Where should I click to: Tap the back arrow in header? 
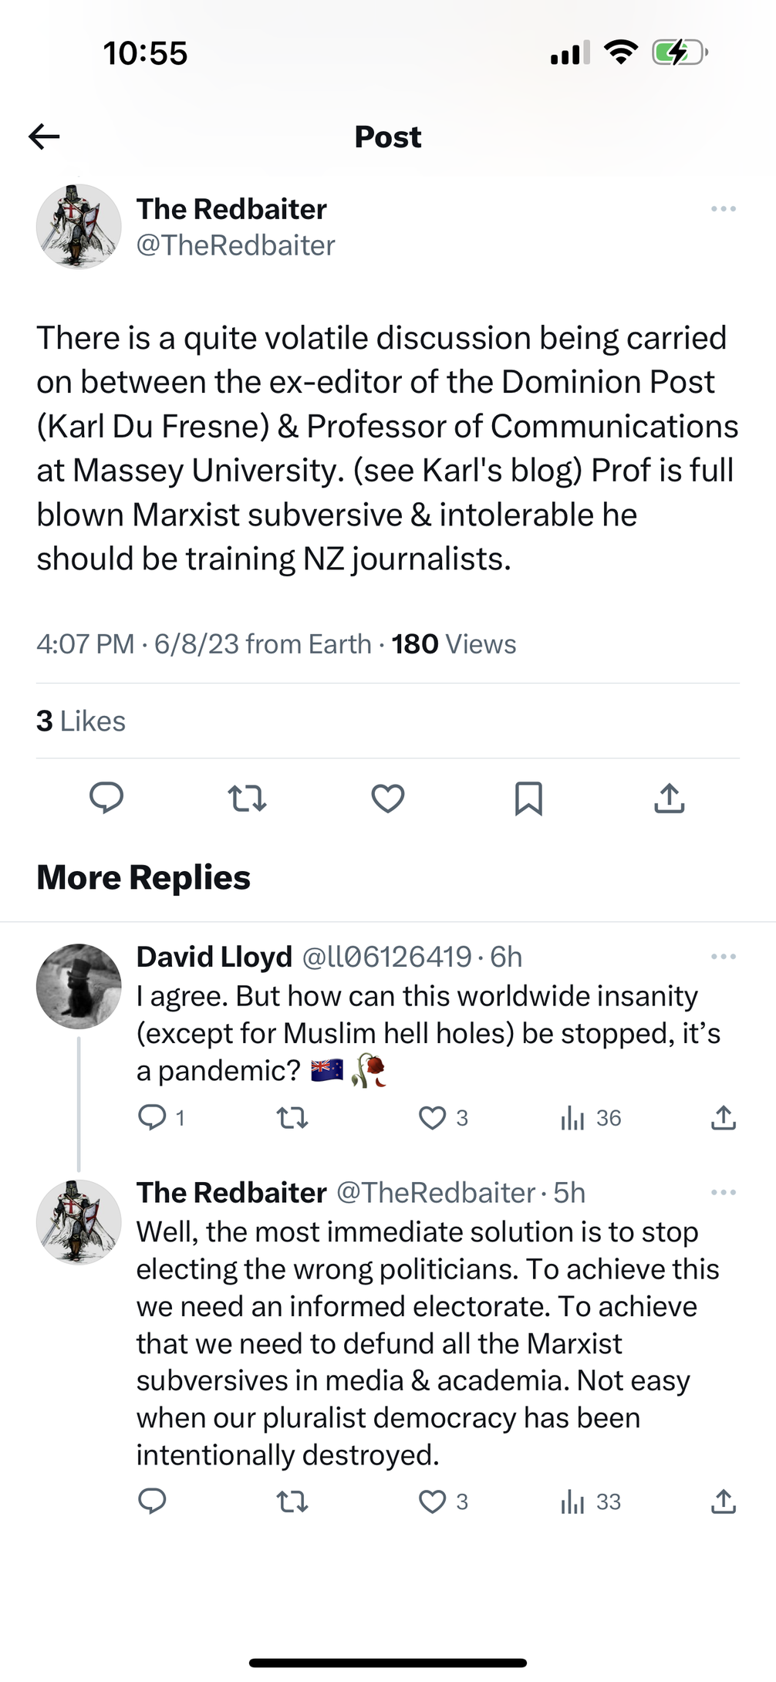point(44,137)
